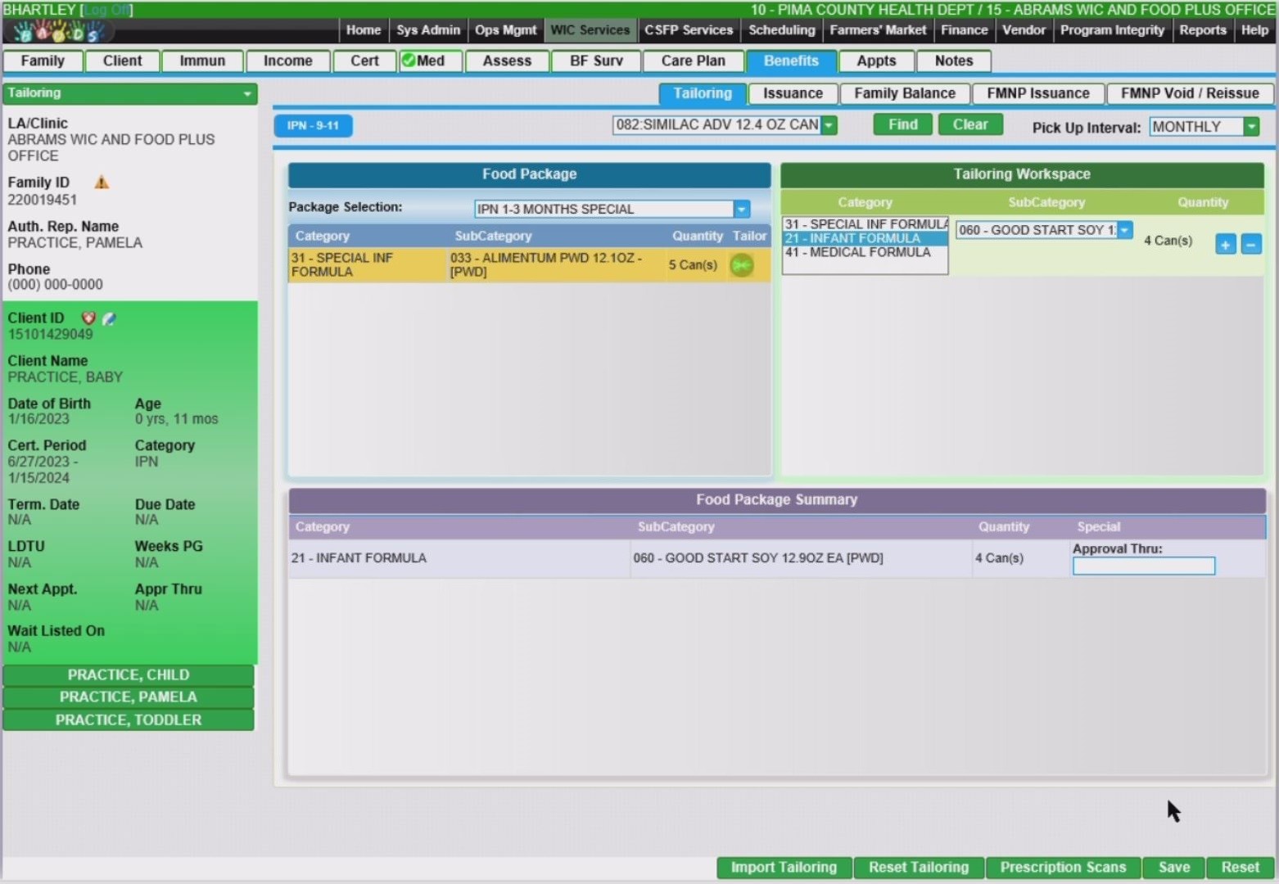Screen dimensions: 1279x884
Task: Increase quantity with the blue plus button
Action: click(x=1225, y=244)
